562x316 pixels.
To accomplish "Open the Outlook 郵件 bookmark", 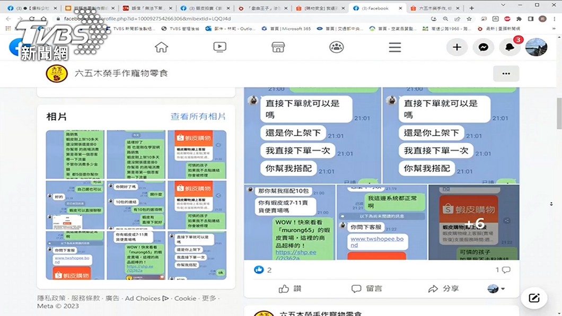I will click(230, 28).
